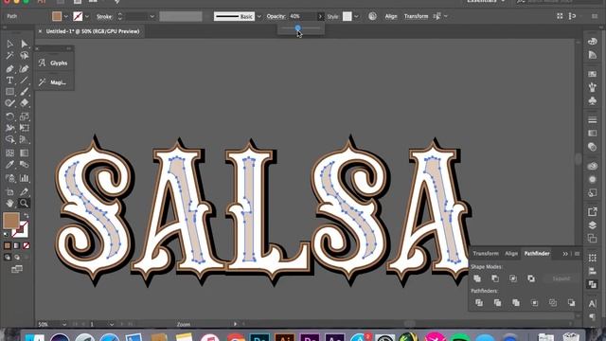The image size is (606, 341).
Task: Select the Gradient tool
Action: pos(25,153)
